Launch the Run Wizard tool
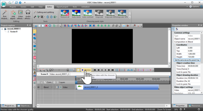 click(5, 15)
